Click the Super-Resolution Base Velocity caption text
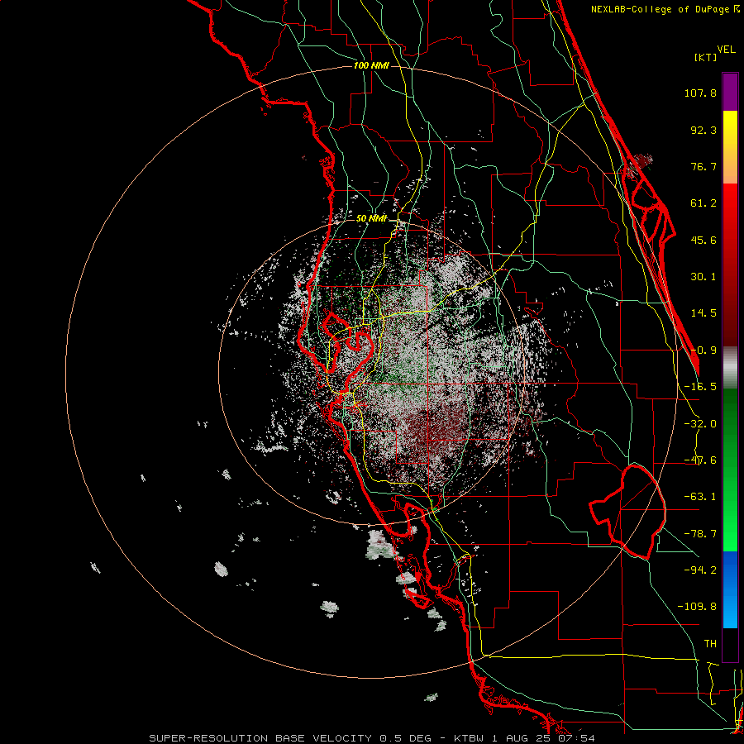 pos(372,738)
